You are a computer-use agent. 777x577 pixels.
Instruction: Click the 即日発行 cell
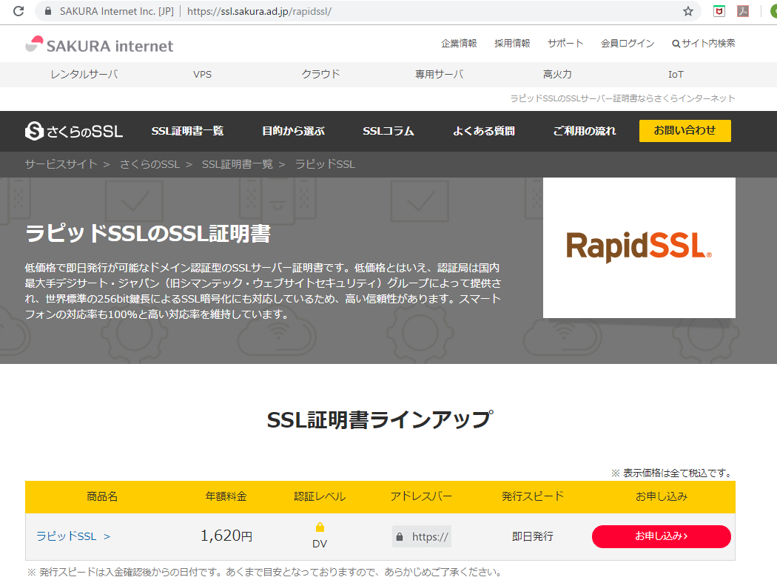coord(533,536)
